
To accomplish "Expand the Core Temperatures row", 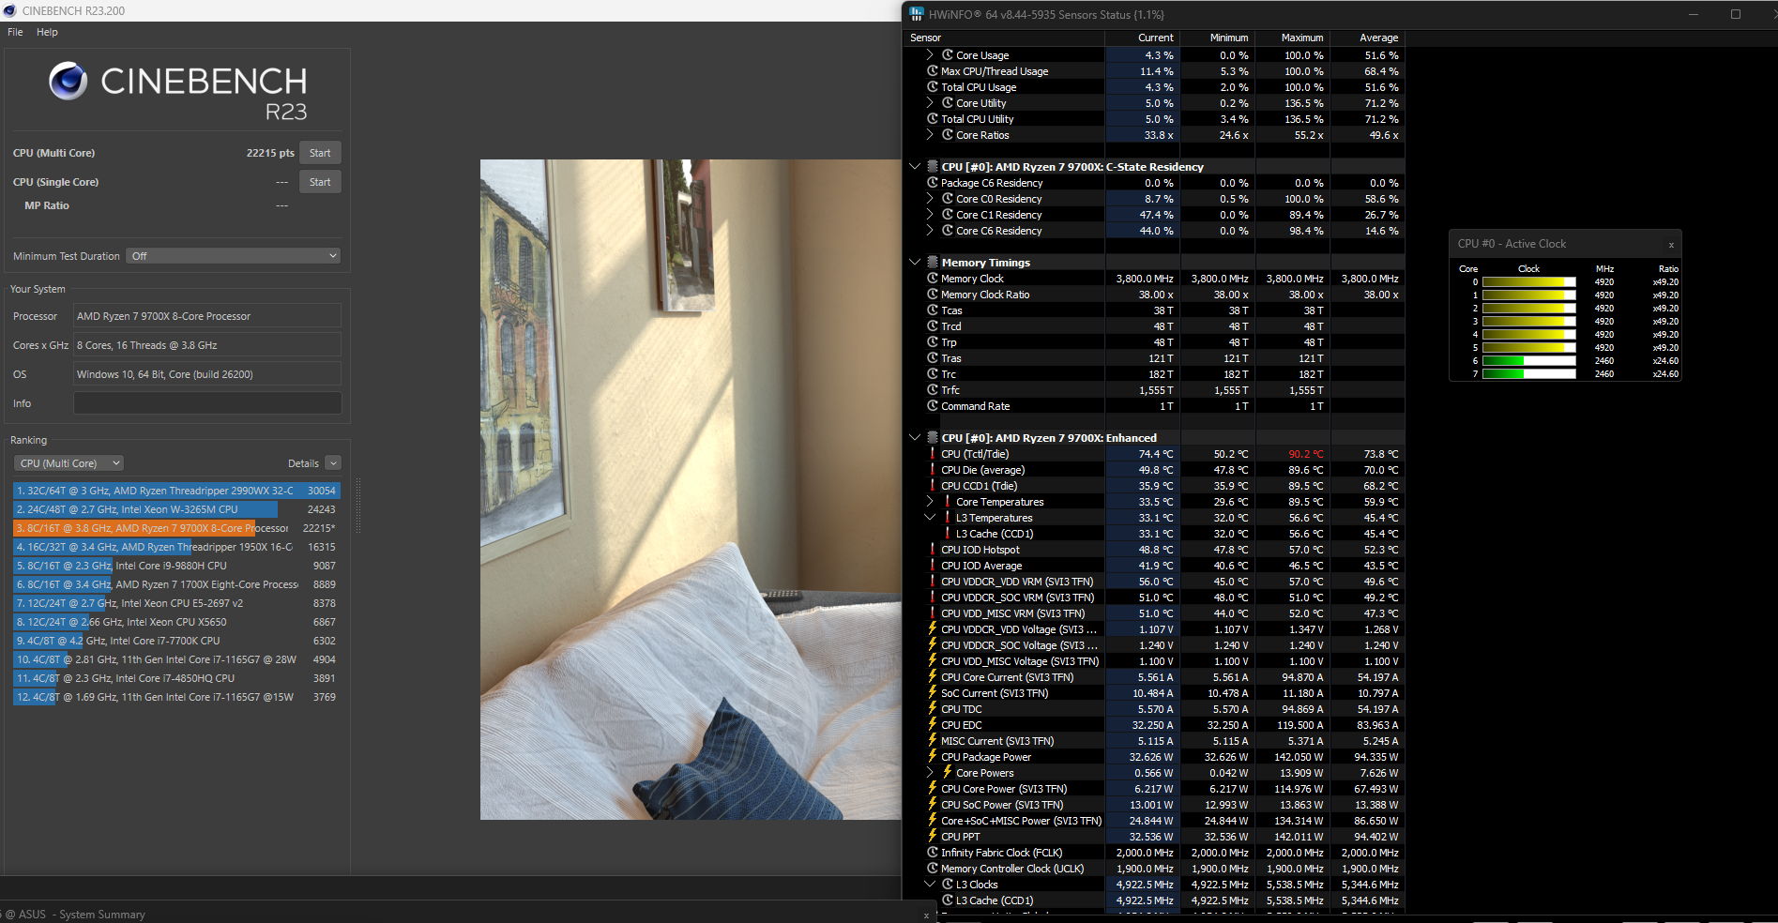I will pos(930,501).
